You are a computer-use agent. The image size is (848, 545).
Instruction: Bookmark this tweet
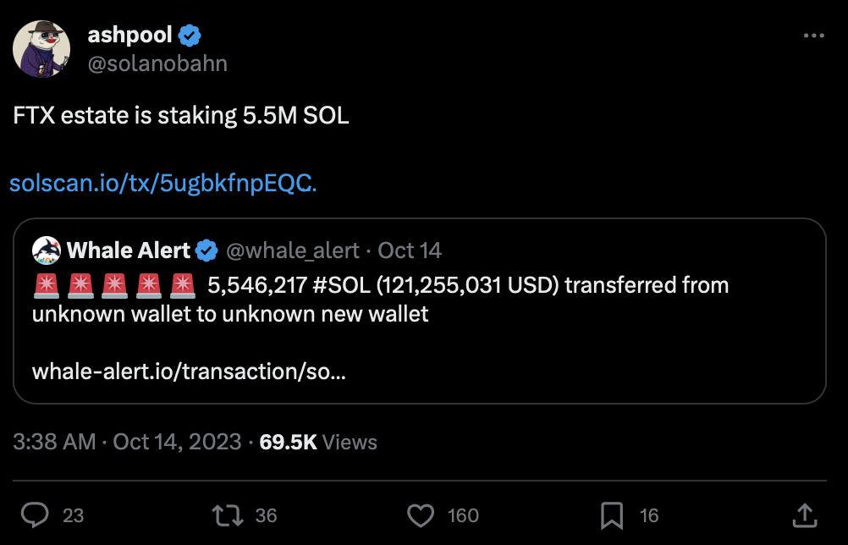click(x=611, y=515)
